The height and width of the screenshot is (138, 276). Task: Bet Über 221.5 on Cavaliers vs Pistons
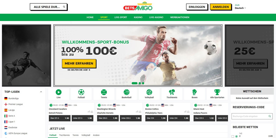point(60,118)
